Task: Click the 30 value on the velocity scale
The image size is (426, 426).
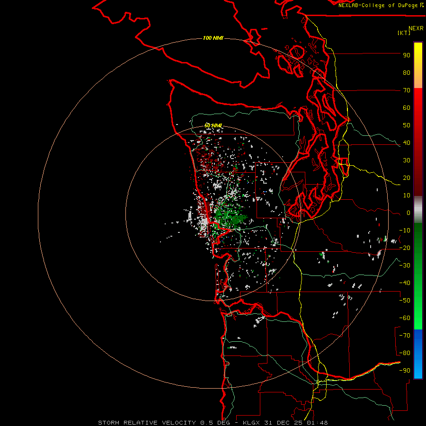Action: (x=407, y=160)
